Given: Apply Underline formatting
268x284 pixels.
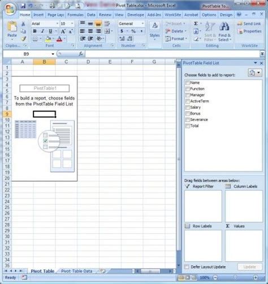Looking at the screenshot, I should [50, 31].
